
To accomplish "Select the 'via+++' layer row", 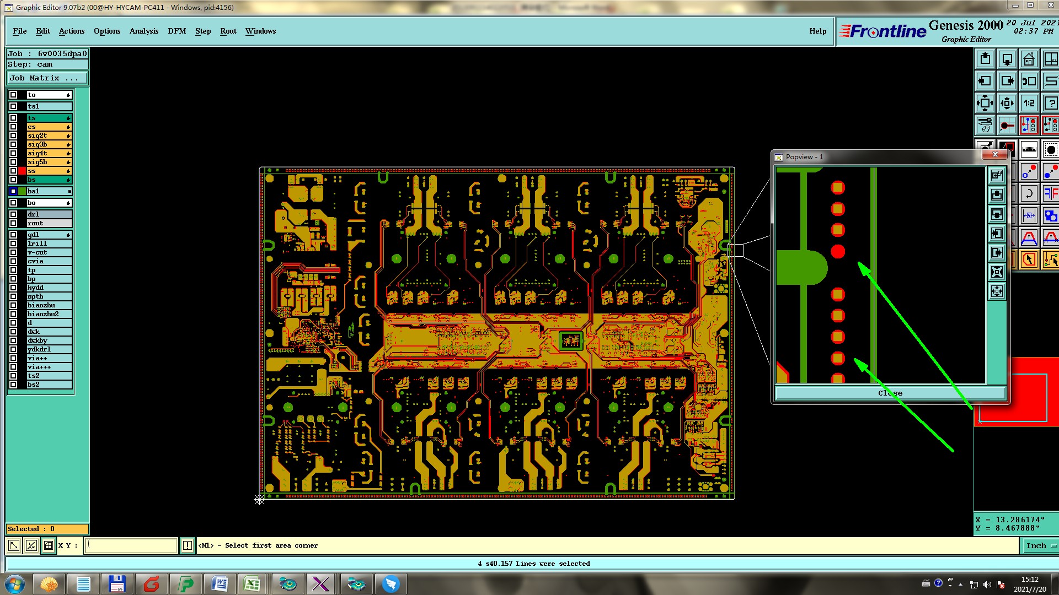I will pos(49,367).
